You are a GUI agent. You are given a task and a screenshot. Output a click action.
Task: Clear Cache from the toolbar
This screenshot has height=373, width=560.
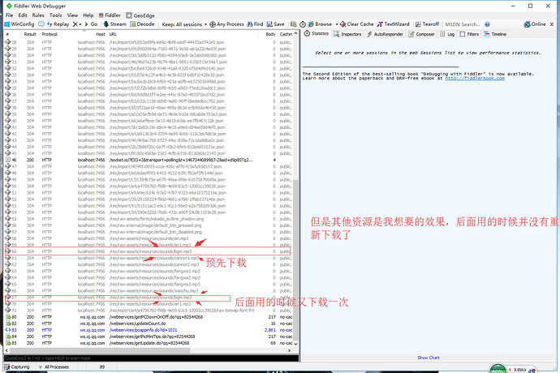click(x=356, y=24)
